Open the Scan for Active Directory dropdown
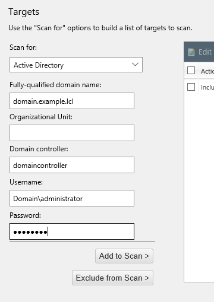Image resolution: width=214 pixels, height=302 pixels. click(76, 65)
